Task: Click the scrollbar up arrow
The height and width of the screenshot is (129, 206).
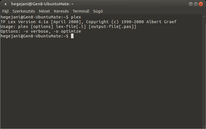Action: coord(204,16)
